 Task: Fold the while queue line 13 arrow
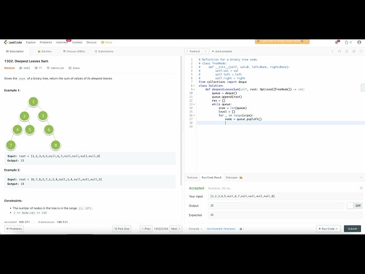[x=194, y=104]
